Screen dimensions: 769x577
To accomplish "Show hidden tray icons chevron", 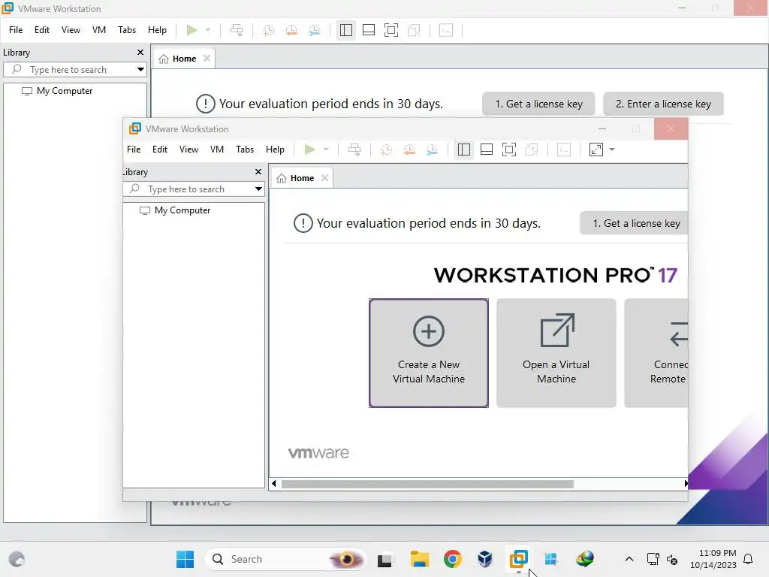I will click(x=629, y=559).
